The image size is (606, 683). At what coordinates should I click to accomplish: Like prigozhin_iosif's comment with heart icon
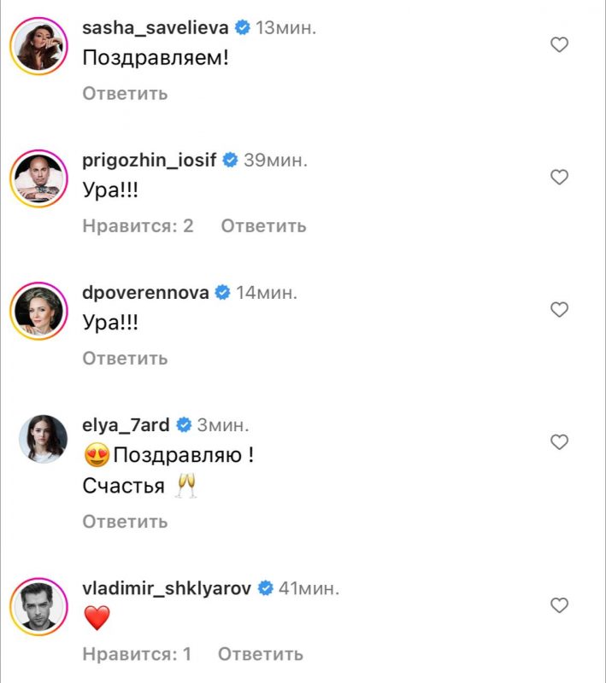click(x=559, y=177)
